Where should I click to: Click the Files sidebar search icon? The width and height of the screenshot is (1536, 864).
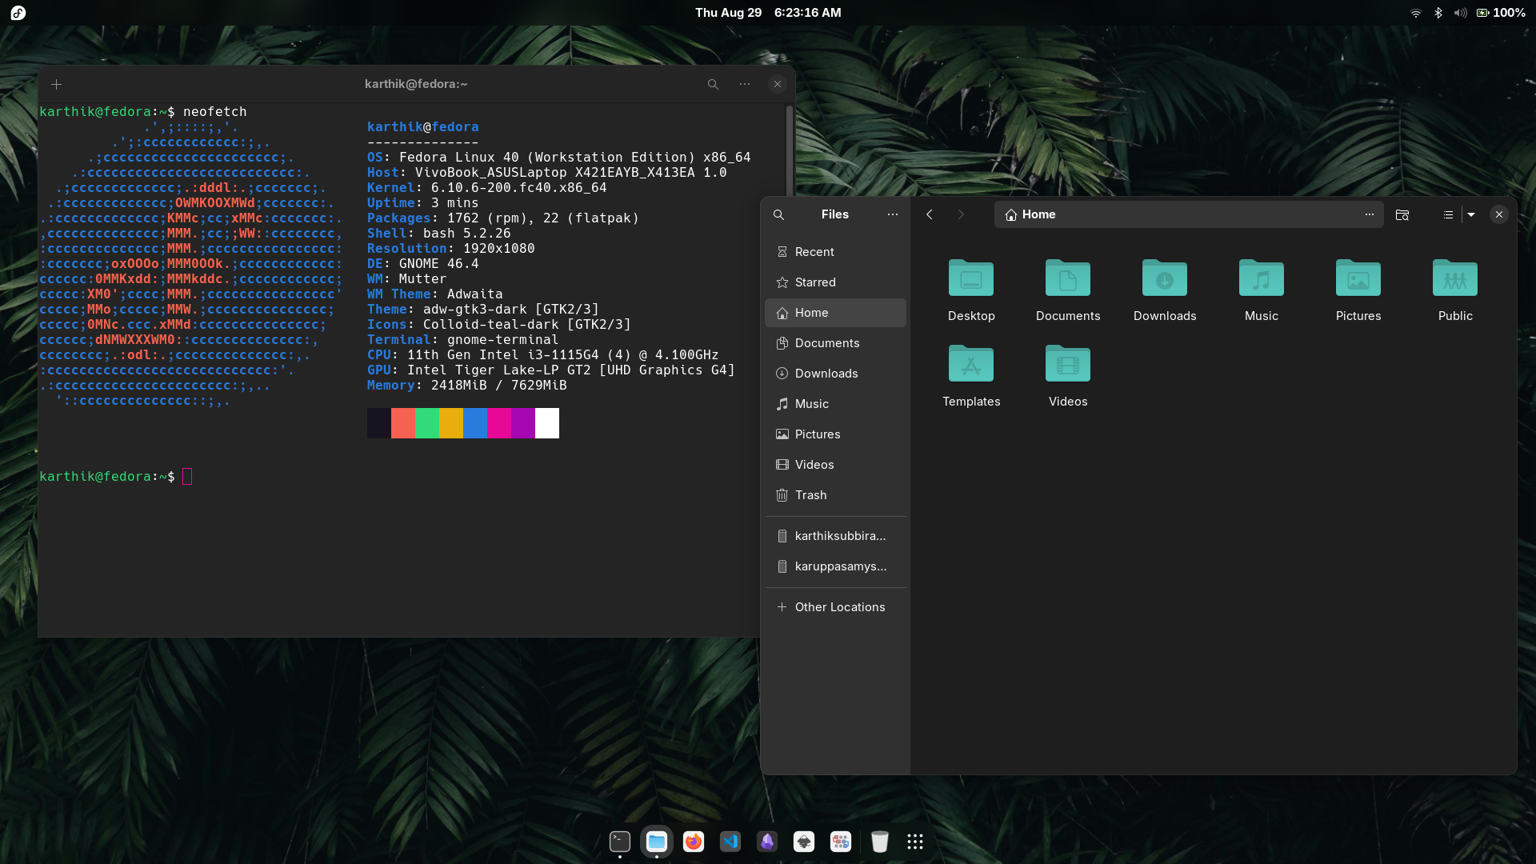click(778, 214)
